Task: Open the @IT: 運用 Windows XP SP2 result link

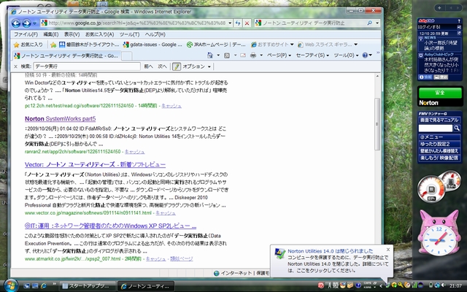Action: (110, 226)
